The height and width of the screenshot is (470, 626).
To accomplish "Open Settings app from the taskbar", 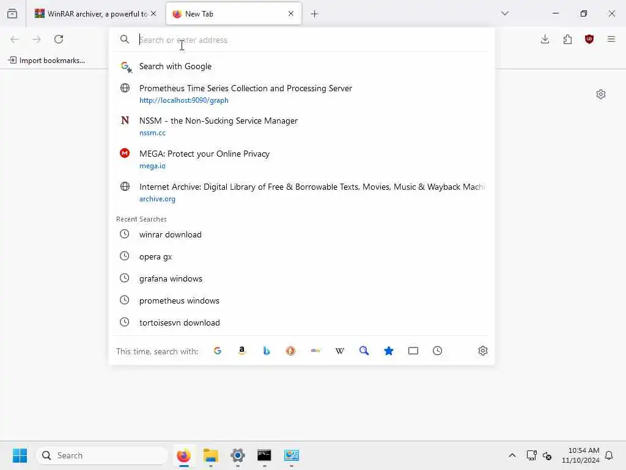I will [x=238, y=455].
